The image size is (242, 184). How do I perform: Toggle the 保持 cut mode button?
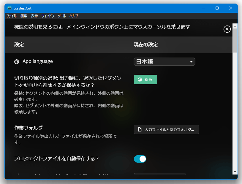[145, 80]
